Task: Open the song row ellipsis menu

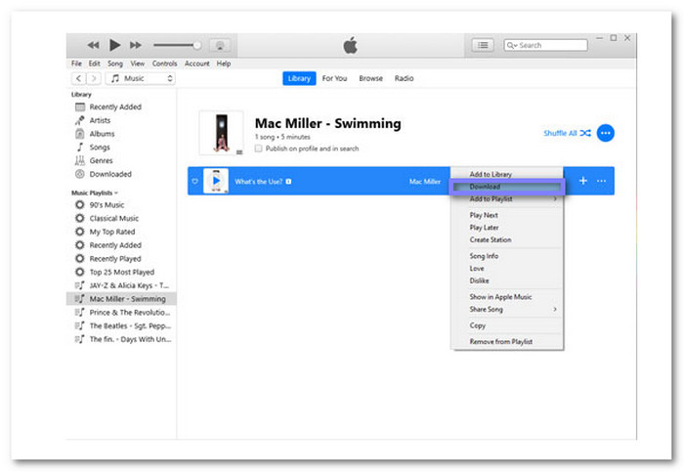Action: (x=601, y=181)
